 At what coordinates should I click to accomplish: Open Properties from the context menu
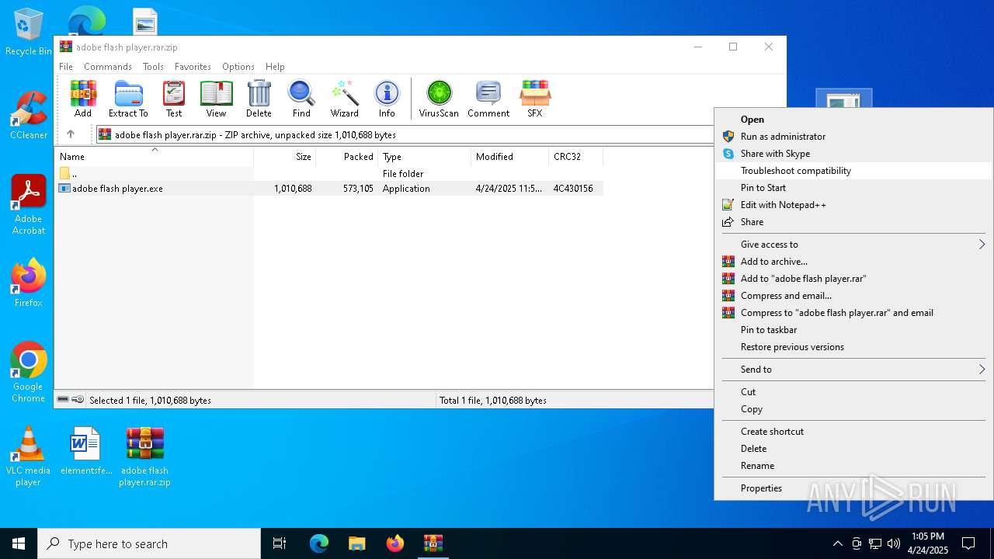[x=853, y=488]
